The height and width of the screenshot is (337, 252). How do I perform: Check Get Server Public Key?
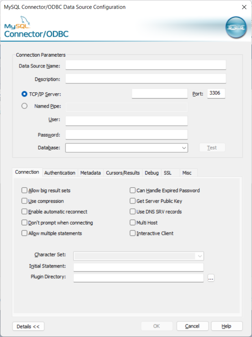132,201
